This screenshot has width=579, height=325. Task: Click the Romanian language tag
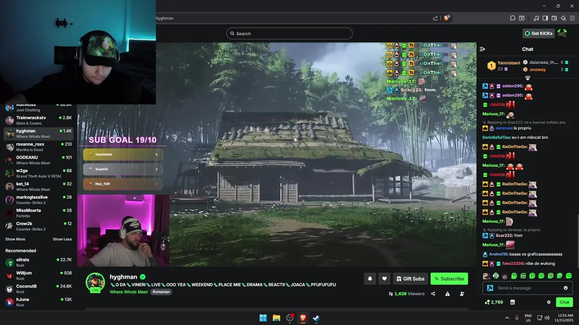161,292
